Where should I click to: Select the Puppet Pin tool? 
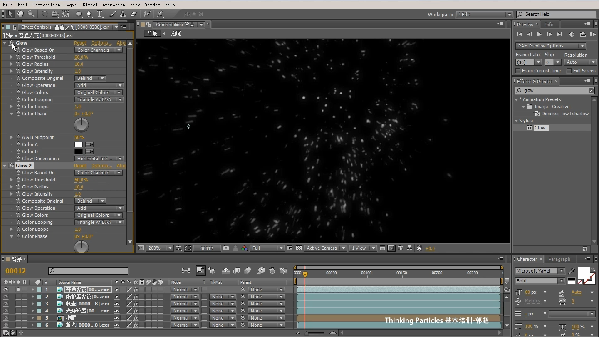tap(161, 14)
